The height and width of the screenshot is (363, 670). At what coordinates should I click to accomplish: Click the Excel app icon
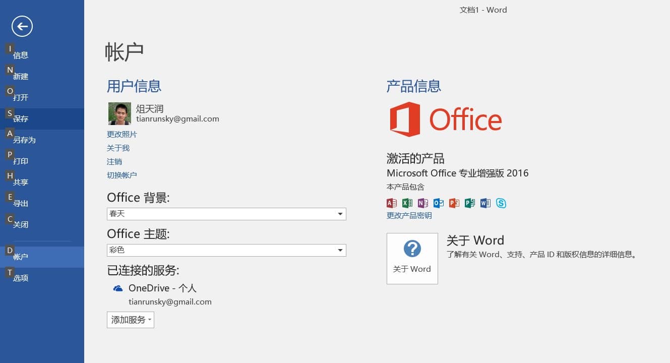(407, 203)
